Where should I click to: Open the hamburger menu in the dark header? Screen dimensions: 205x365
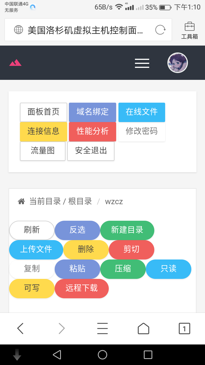(x=142, y=63)
